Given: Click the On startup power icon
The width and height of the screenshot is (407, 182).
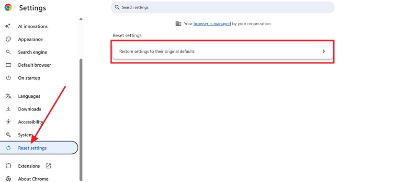Looking at the screenshot, I should click(x=8, y=78).
